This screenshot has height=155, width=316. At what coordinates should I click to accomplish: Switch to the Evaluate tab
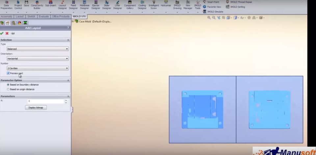click(x=44, y=16)
